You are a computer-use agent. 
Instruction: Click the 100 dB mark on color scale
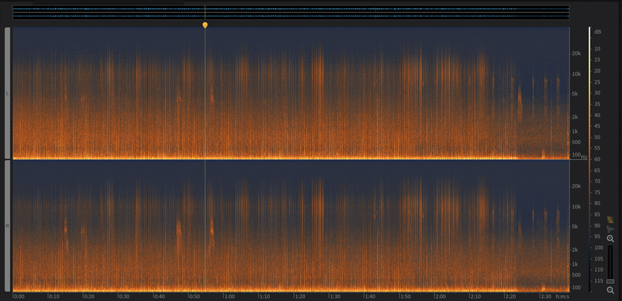click(597, 247)
